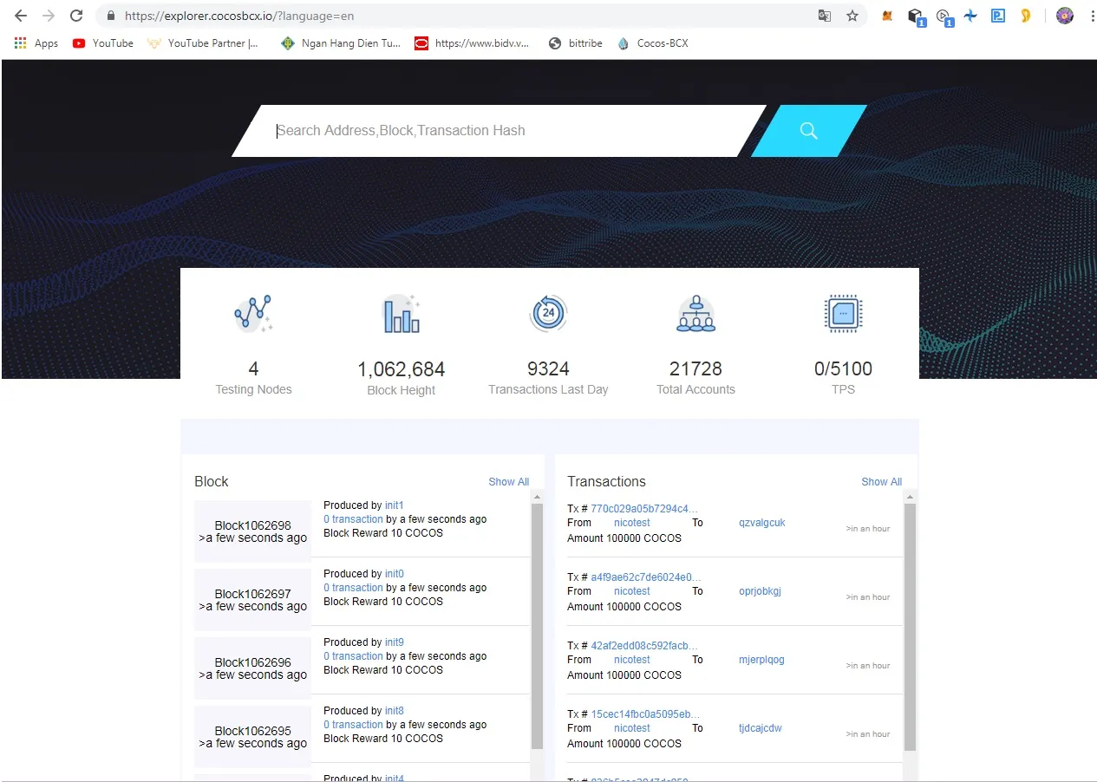Open recipient account qzvalgcuk
Viewport: 1097px width, 782px height.
pyautogui.click(x=761, y=523)
